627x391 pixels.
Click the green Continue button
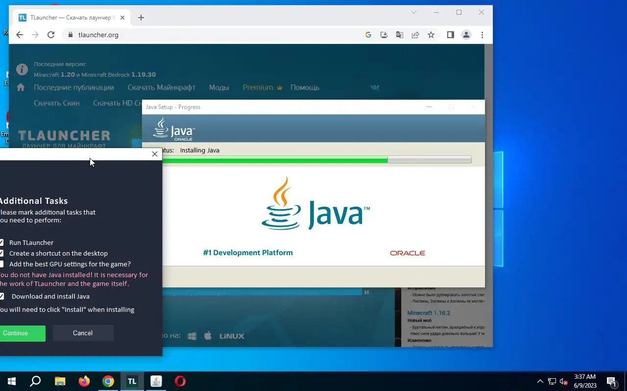(x=23, y=333)
